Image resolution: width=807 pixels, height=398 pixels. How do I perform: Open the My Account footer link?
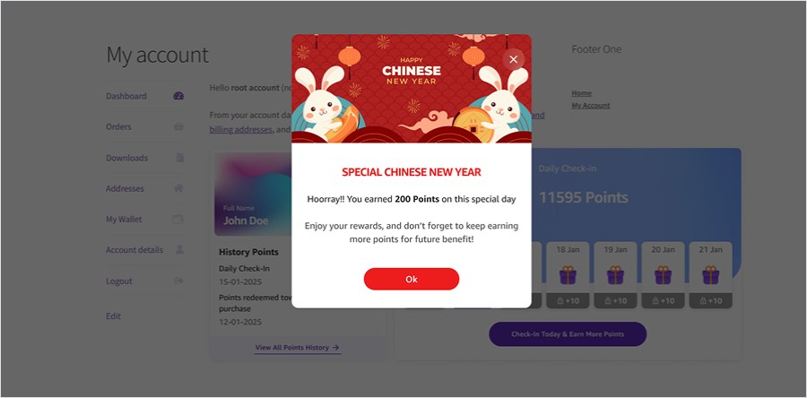click(x=591, y=106)
